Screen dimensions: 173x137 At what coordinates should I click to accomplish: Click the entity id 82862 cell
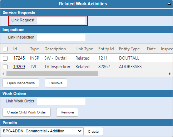pos(104,67)
